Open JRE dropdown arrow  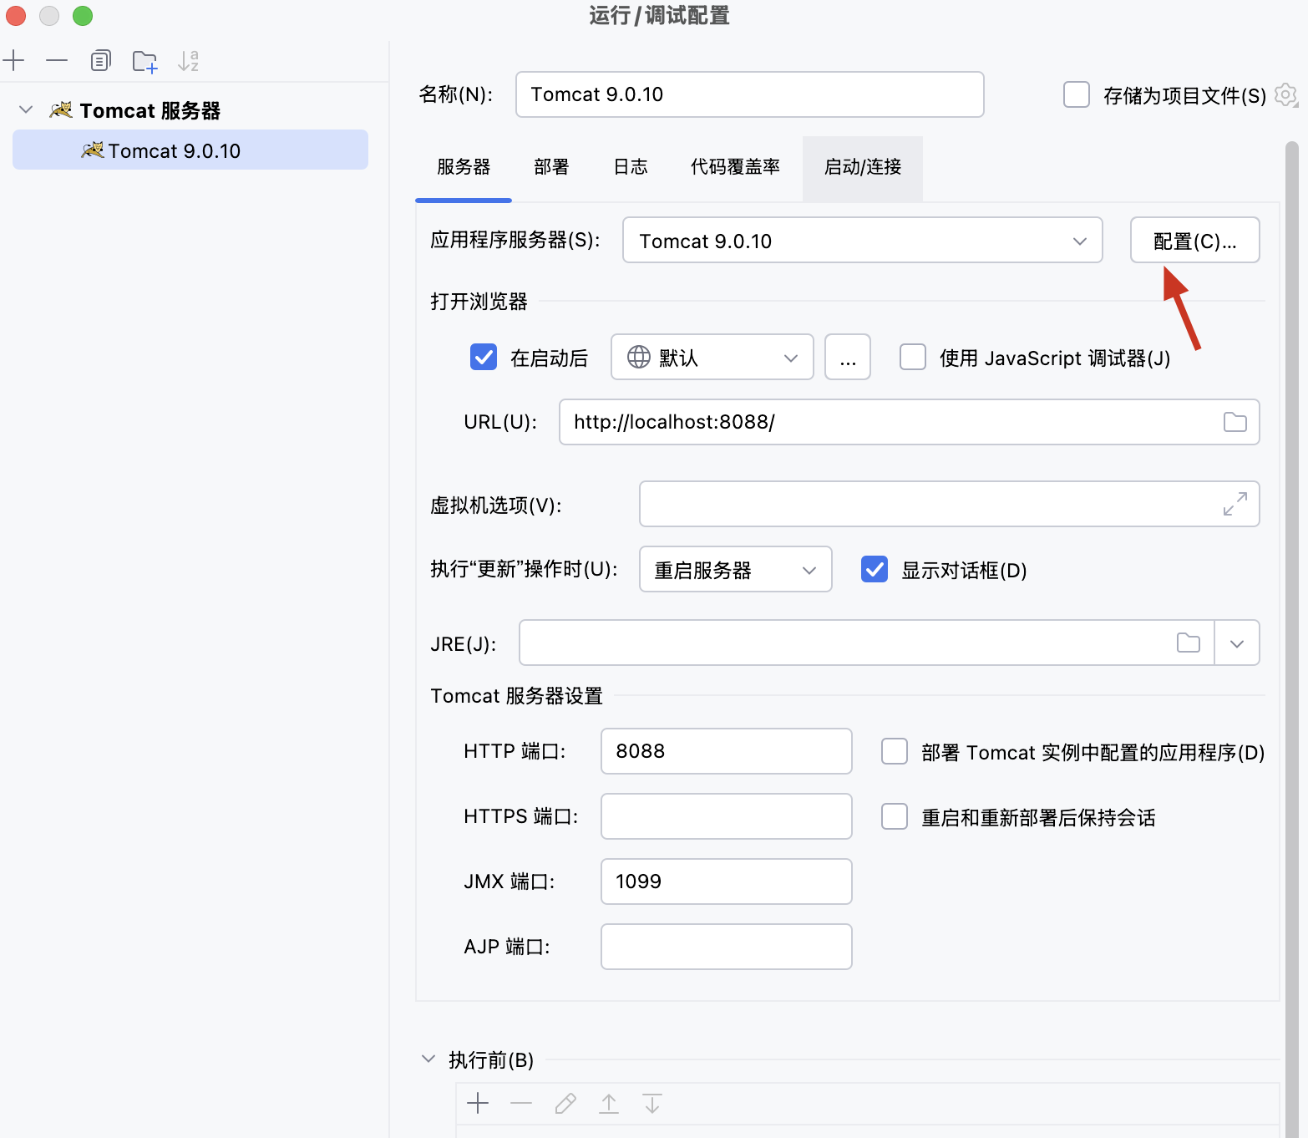[x=1237, y=643]
